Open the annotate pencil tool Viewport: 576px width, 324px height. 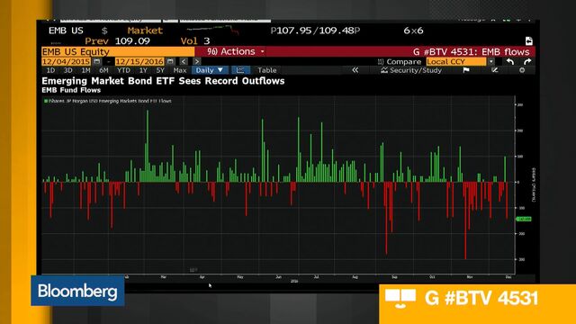[494, 70]
